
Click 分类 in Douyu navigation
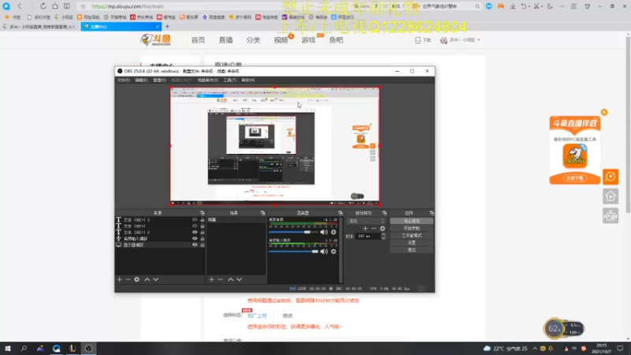(x=253, y=40)
